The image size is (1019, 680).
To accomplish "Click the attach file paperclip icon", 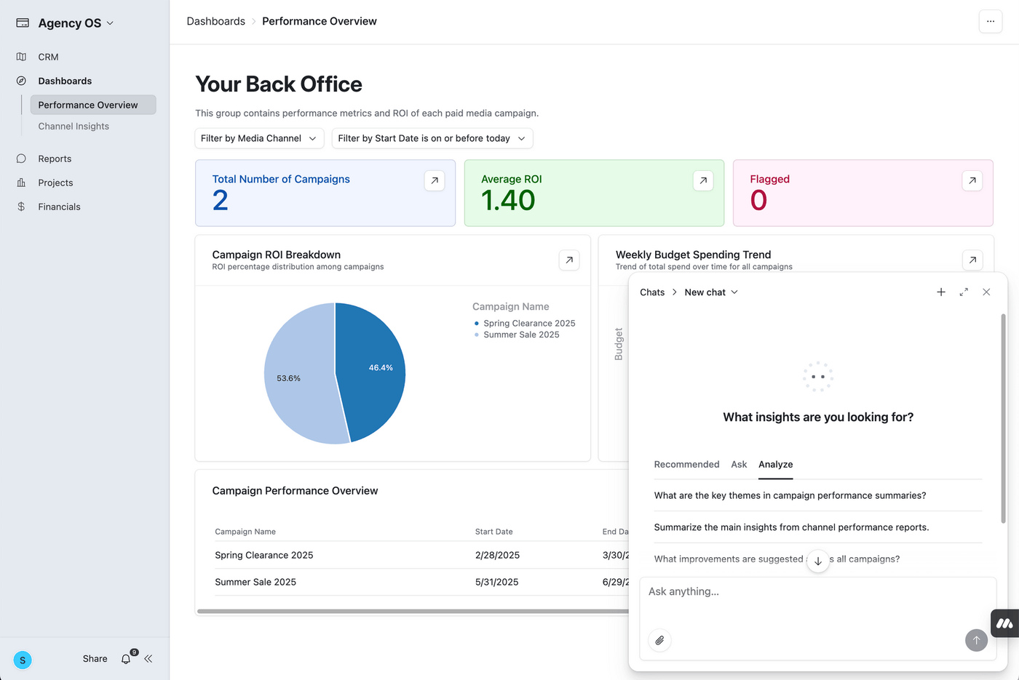I will point(659,640).
